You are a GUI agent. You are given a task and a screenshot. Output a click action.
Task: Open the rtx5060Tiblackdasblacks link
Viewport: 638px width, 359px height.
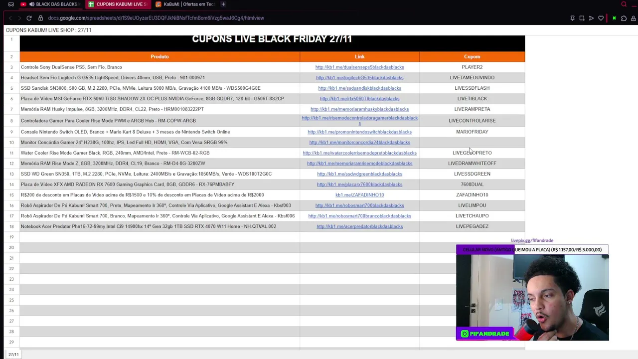(359, 99)
